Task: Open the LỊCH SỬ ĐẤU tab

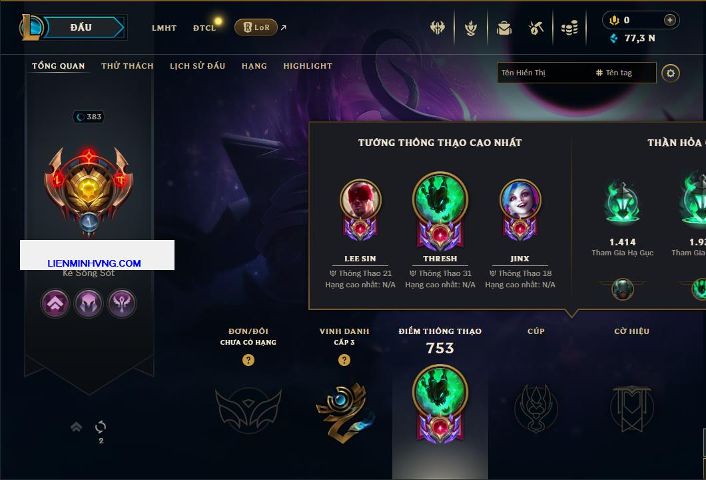Action: pyautogui.click(x=197, y=66)
